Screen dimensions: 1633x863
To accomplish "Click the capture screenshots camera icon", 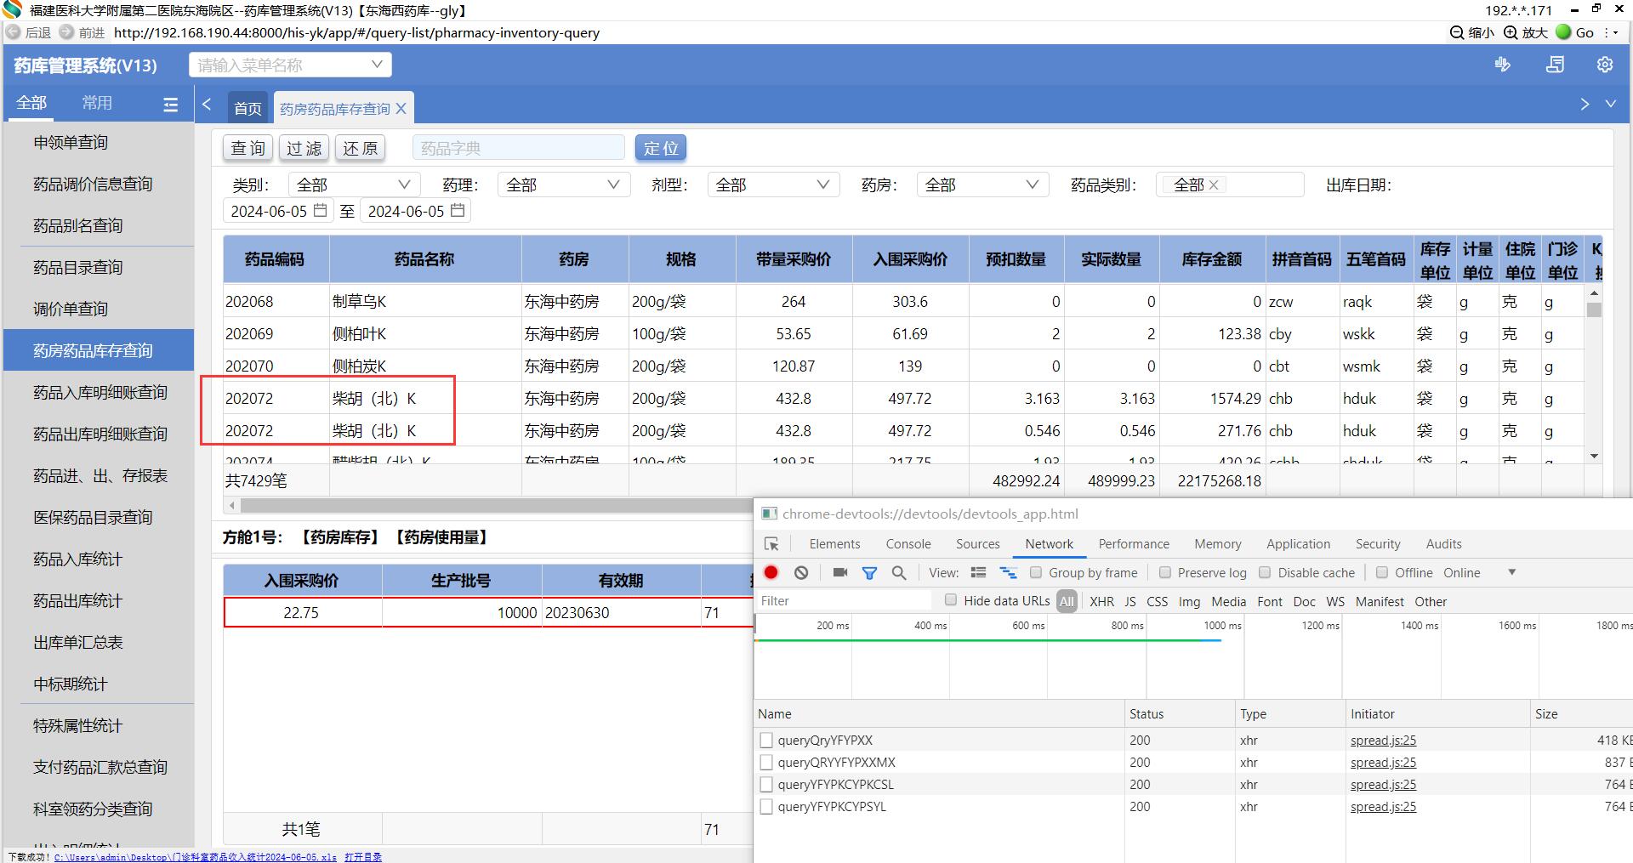I will (x=840, y=572).
